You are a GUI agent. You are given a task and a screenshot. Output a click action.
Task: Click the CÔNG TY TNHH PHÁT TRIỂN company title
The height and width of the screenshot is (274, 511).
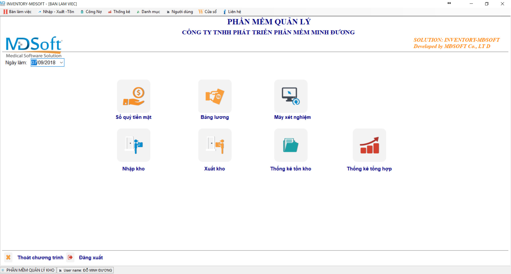(268, 32)
